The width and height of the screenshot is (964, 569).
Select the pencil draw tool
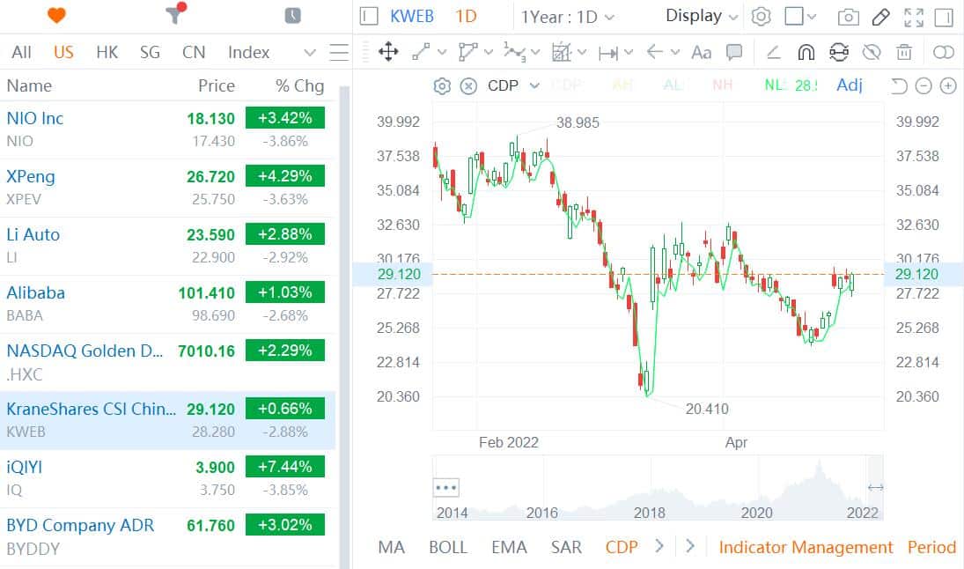pos(880,17)
